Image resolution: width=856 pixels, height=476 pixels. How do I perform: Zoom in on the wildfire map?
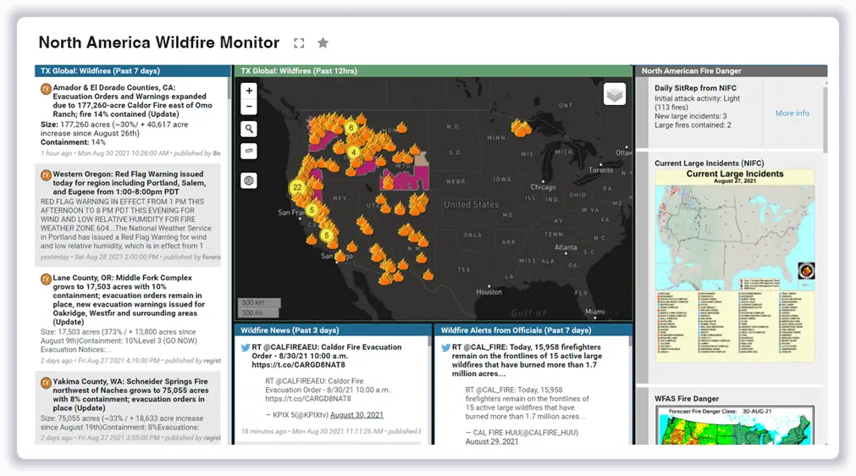pyautogui.click(x=249, y=91)
